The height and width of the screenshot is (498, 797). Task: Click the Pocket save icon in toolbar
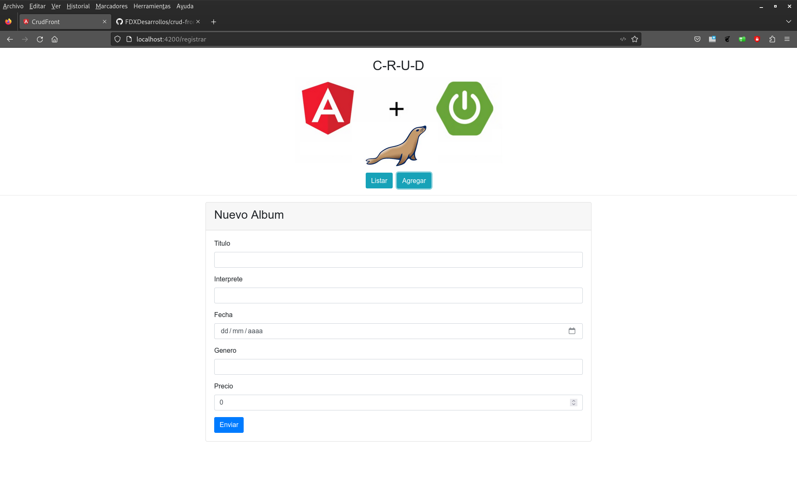(697, 39)
